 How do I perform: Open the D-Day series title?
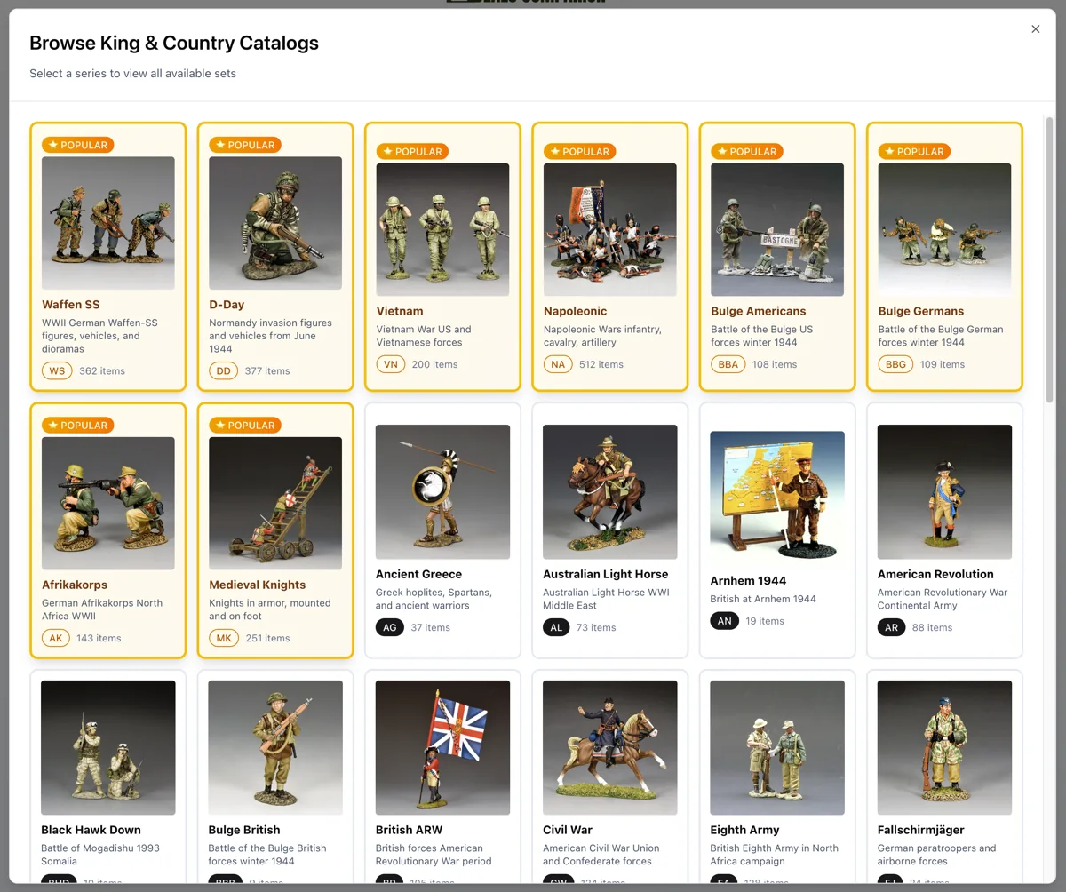click(x=227, y=305)
